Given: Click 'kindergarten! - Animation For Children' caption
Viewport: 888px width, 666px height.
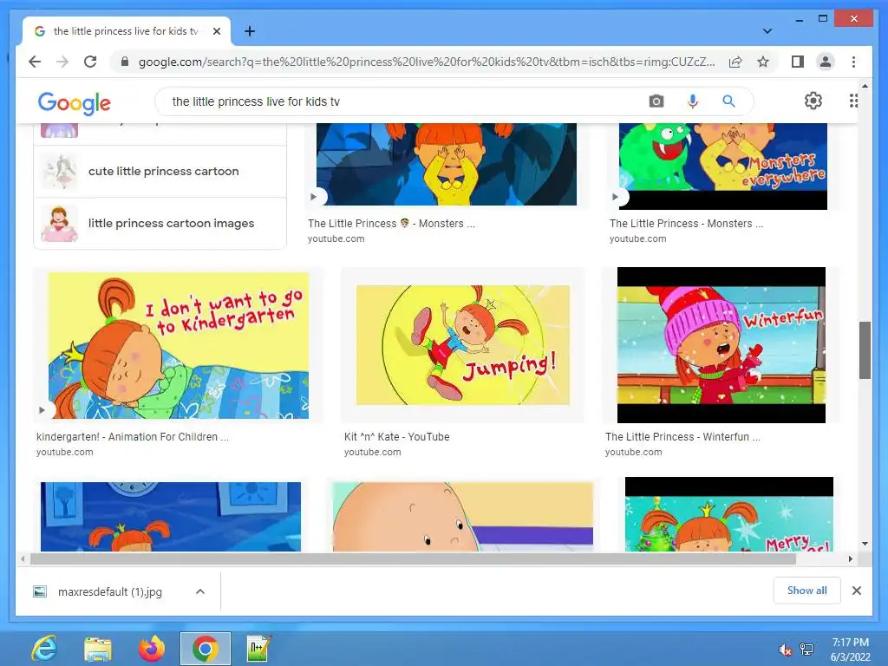Looking at the screenshot, I should pos(133,437).
